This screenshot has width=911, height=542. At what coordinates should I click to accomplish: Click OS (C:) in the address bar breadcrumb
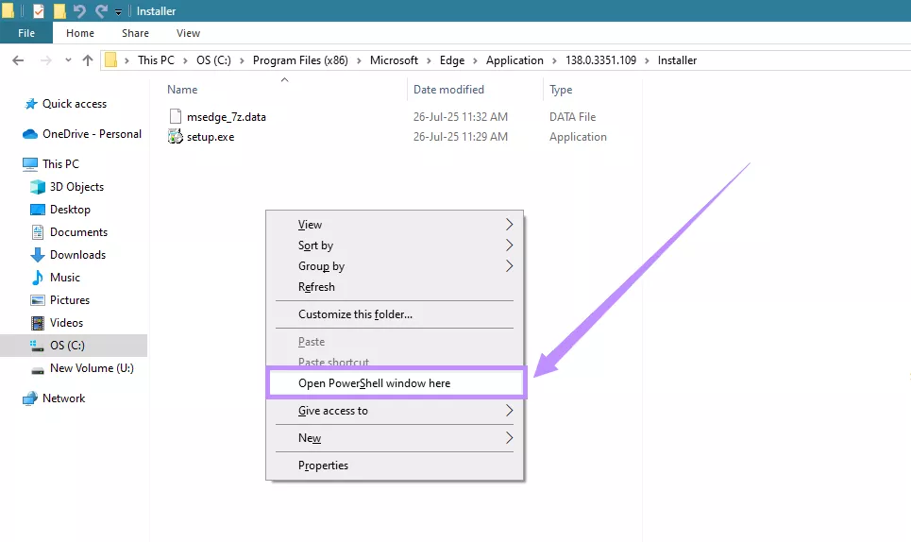pos(213,60)
